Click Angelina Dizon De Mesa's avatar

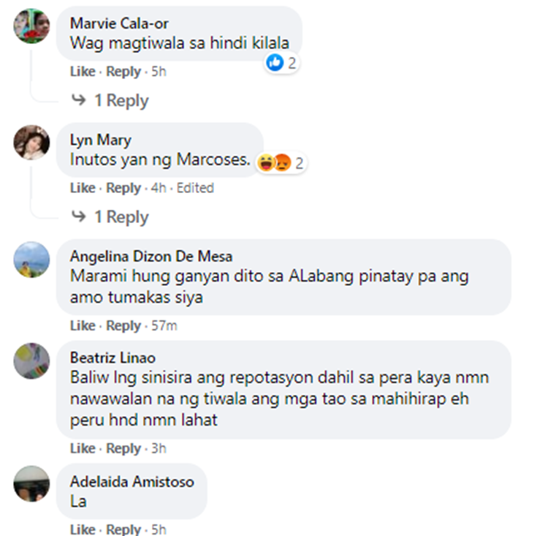(31, 260)
